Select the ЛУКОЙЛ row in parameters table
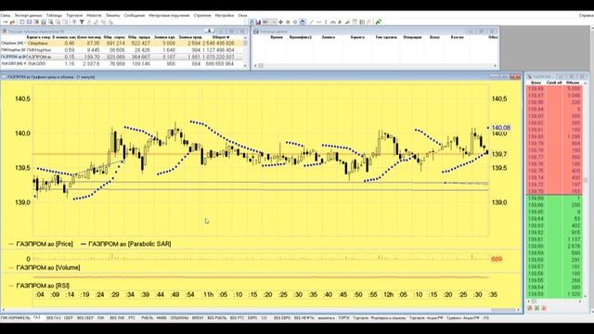594x334 pixels. 122,64
